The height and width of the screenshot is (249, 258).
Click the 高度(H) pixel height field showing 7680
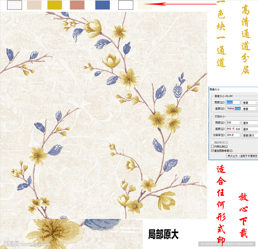(x=233, y=109)
